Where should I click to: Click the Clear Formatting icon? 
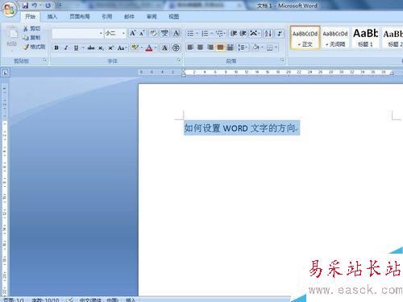pos(153,33)
